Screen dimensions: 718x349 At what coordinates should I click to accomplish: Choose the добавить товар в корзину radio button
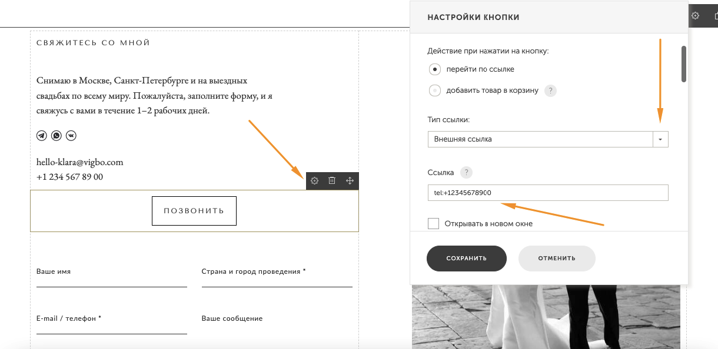click(x=435, y=90)
